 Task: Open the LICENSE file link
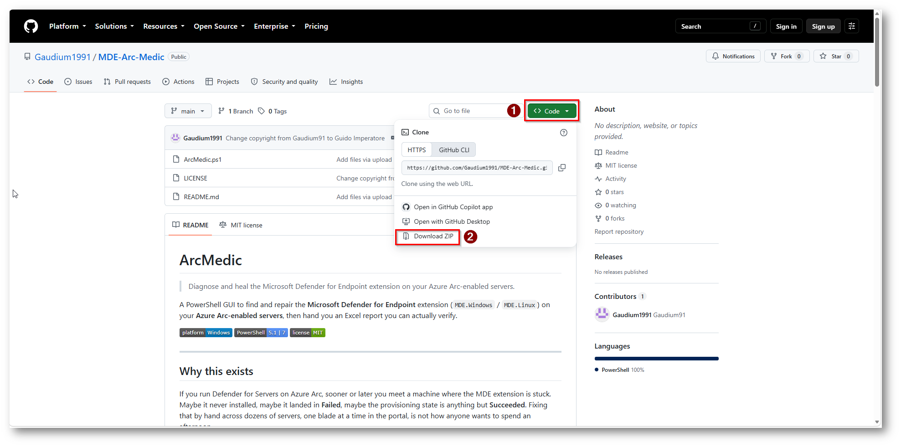(196, 178)
